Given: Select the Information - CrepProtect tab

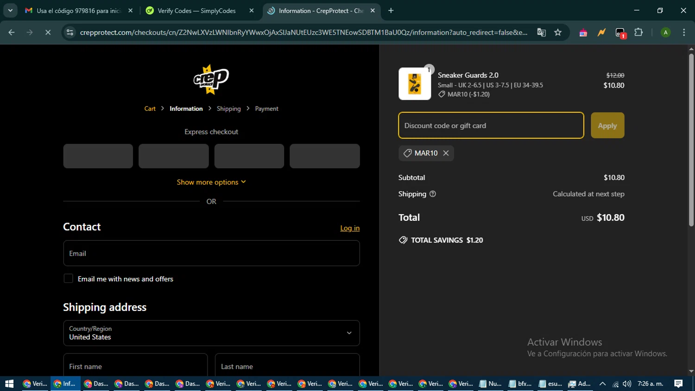Looking at the screenshot, I should point(321,10).
